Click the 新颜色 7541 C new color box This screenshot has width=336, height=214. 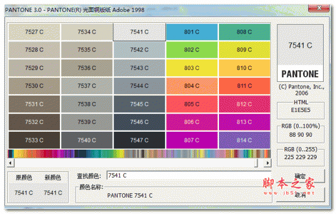tap(53, 193)
